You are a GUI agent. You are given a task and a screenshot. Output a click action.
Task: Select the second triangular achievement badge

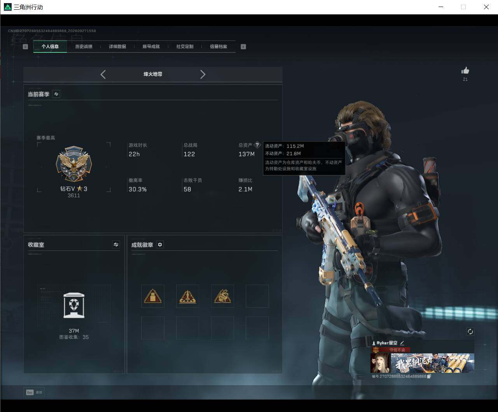[187, 296]
